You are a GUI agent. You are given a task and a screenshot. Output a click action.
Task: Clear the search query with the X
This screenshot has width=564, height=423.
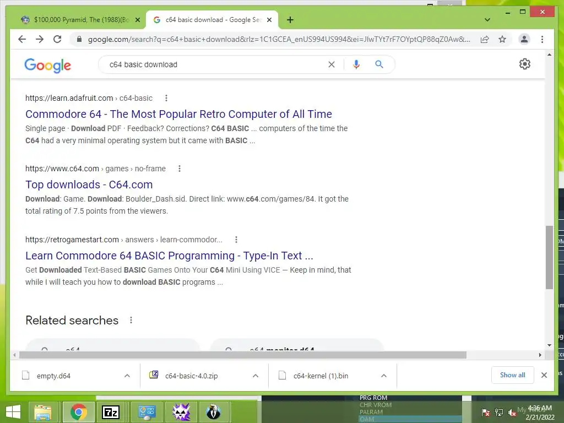(x=331, y=64)
